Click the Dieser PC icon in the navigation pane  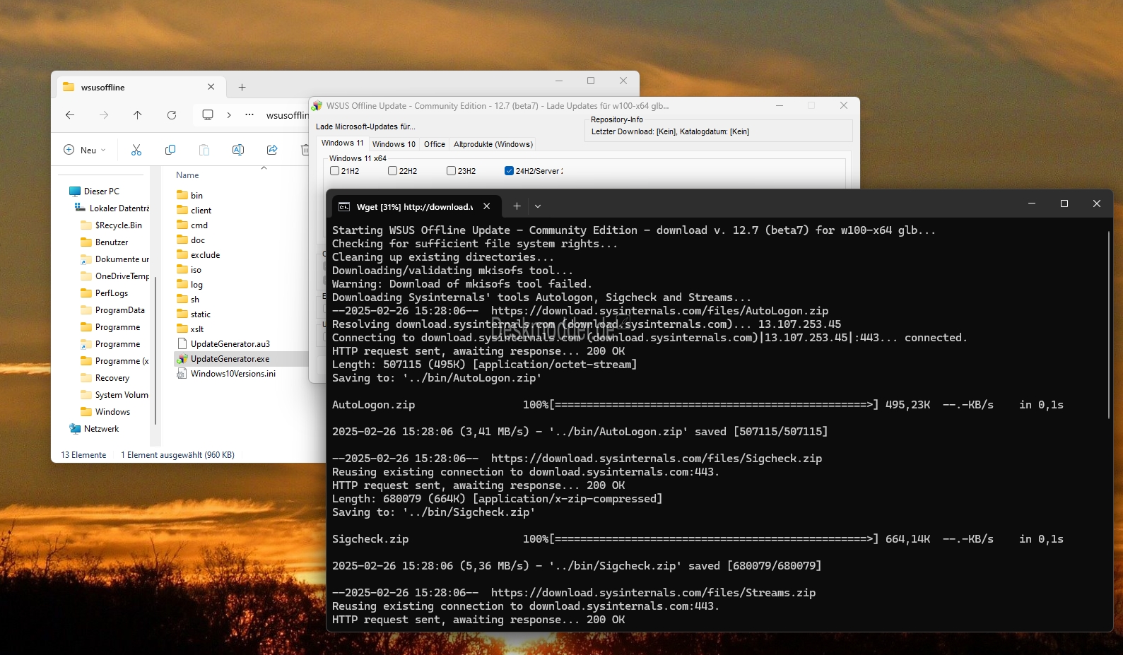pos(75,191)
